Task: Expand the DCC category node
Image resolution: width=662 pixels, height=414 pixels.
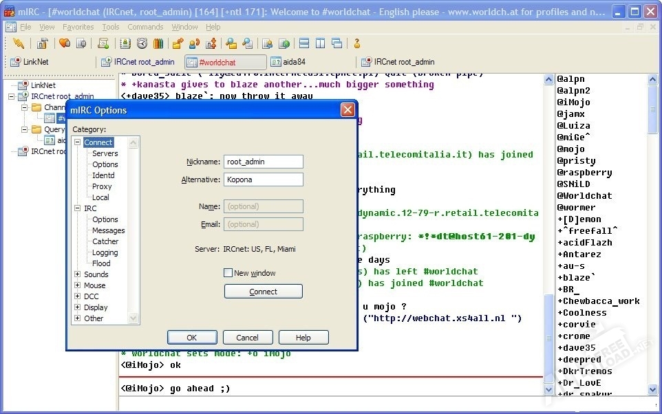Action: 78,296
